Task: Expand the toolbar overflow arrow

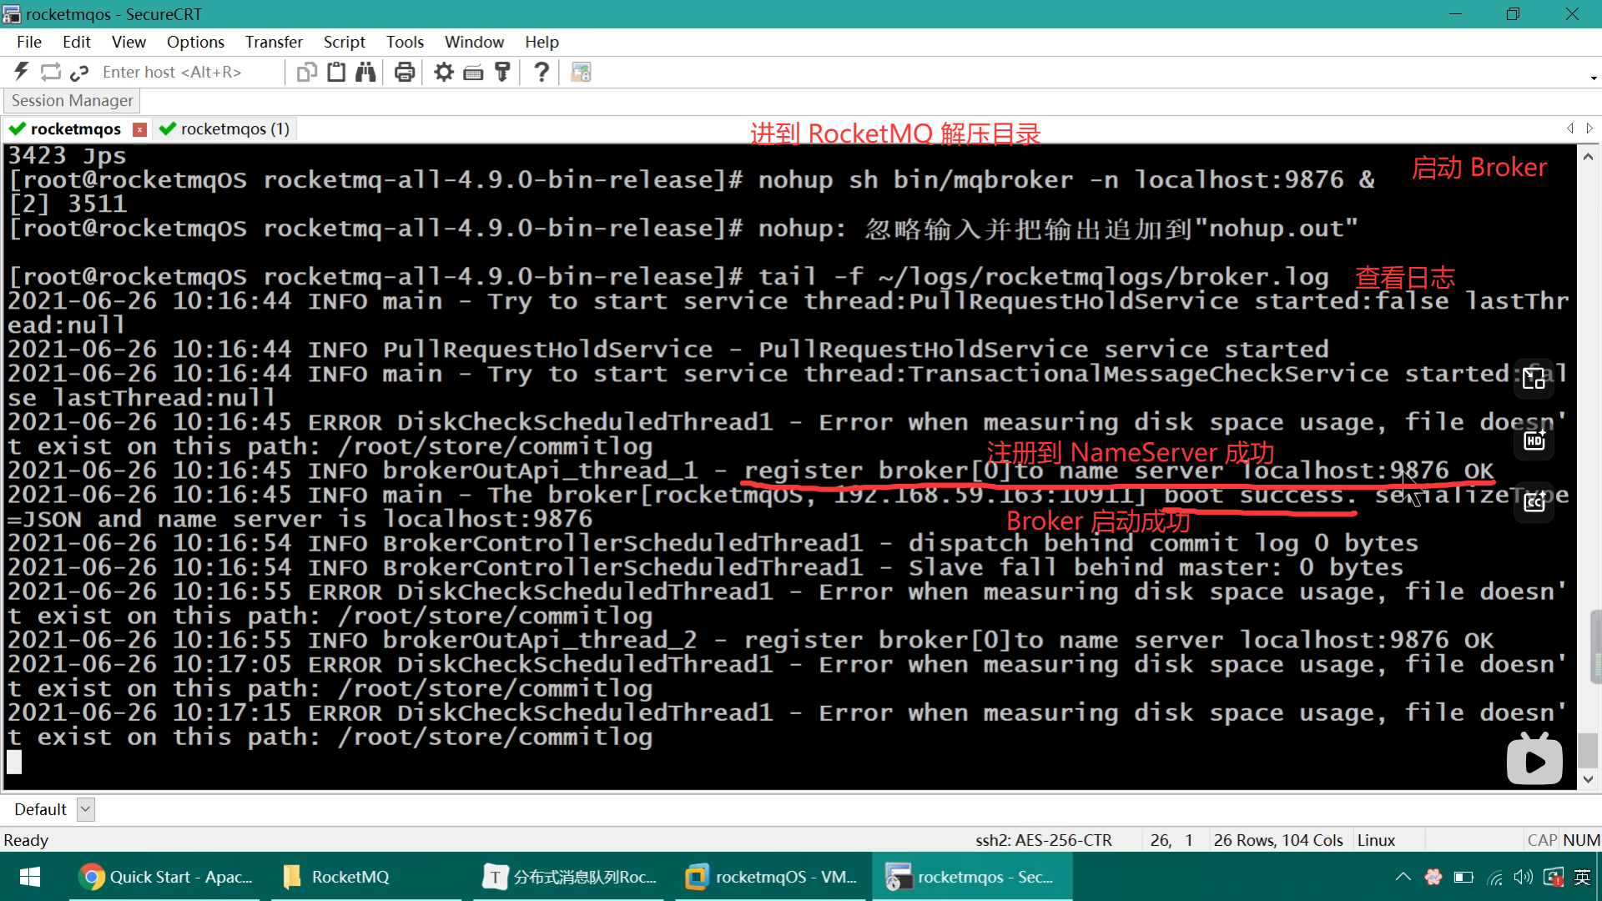Action: pos(1593,78)
